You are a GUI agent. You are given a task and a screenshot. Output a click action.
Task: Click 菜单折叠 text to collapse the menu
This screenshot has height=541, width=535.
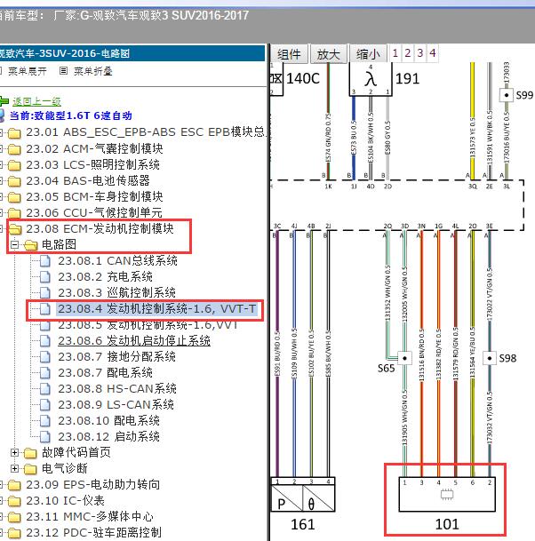92,71
